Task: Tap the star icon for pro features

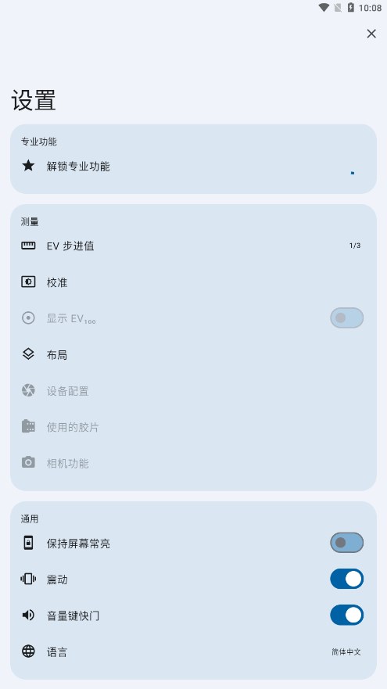Action: [x=28, y=166]
